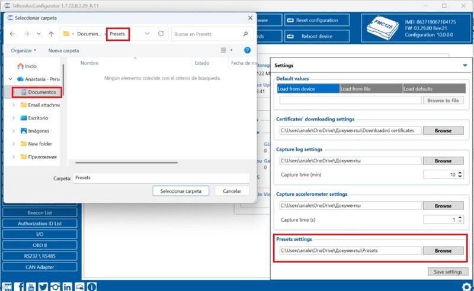Expand the New folder node

14,144
